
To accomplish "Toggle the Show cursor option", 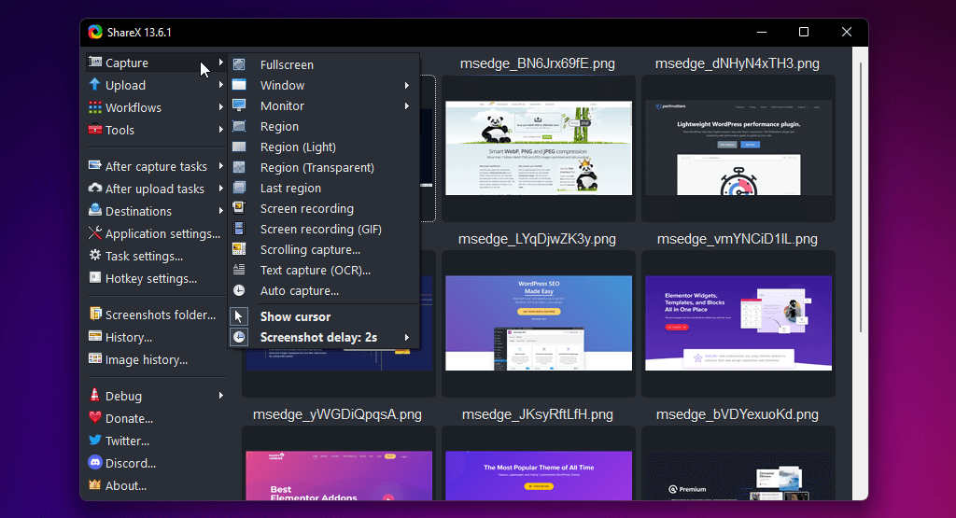I will click(x=295, y=316).
